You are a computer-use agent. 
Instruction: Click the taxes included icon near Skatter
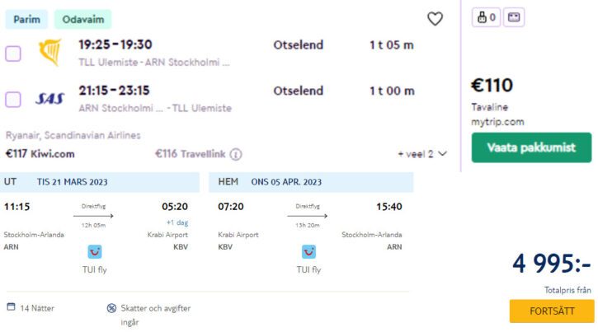[x=111, y=308]
